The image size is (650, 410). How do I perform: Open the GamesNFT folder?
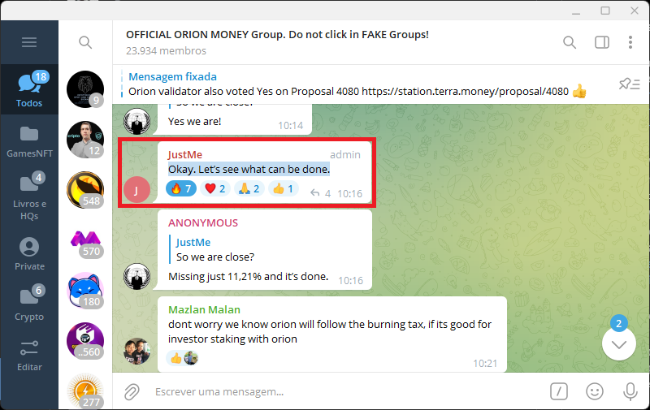[29, 141]
